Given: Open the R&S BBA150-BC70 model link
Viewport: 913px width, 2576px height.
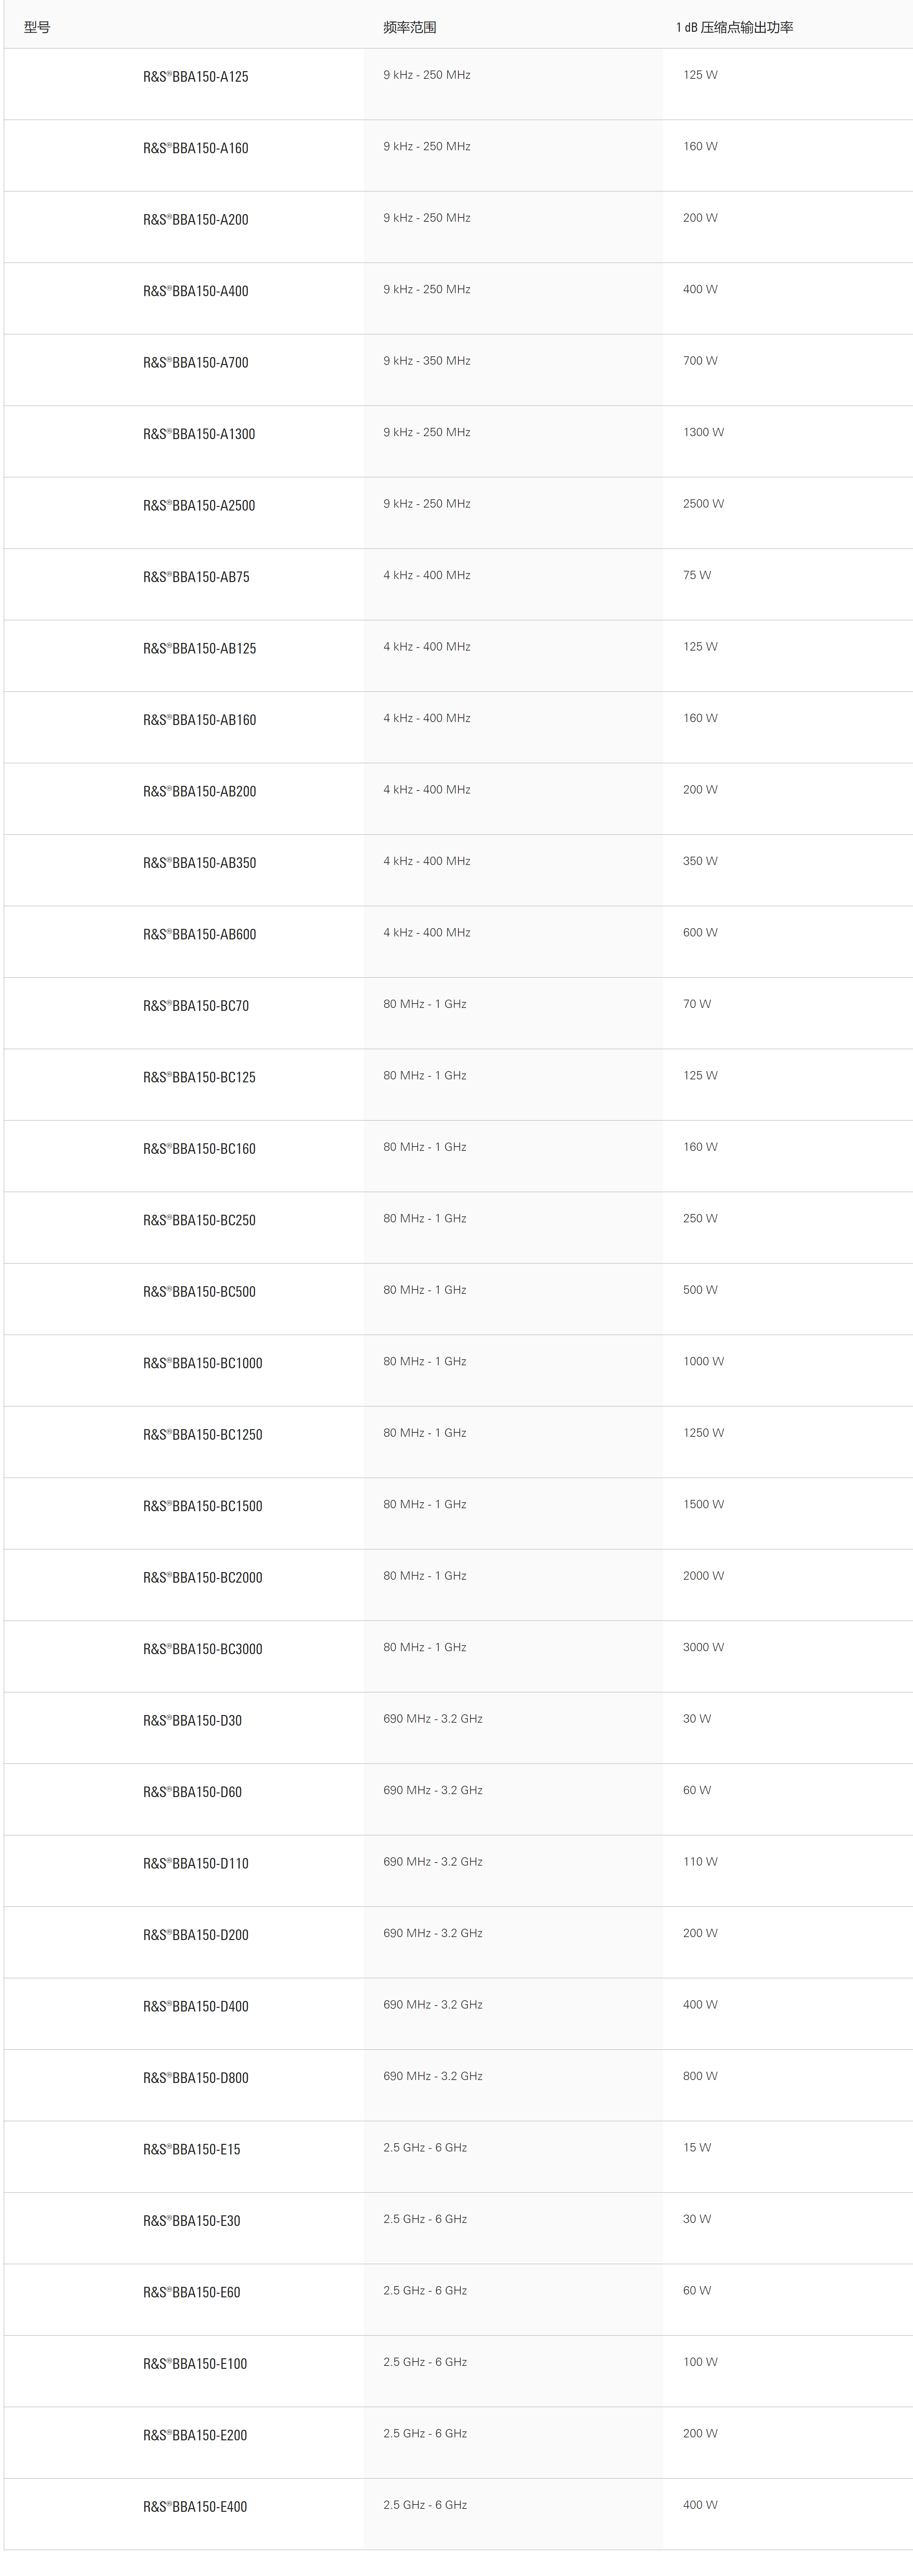Looking at the screenshot, I should pyautogui.click(x=196, y=1006).
